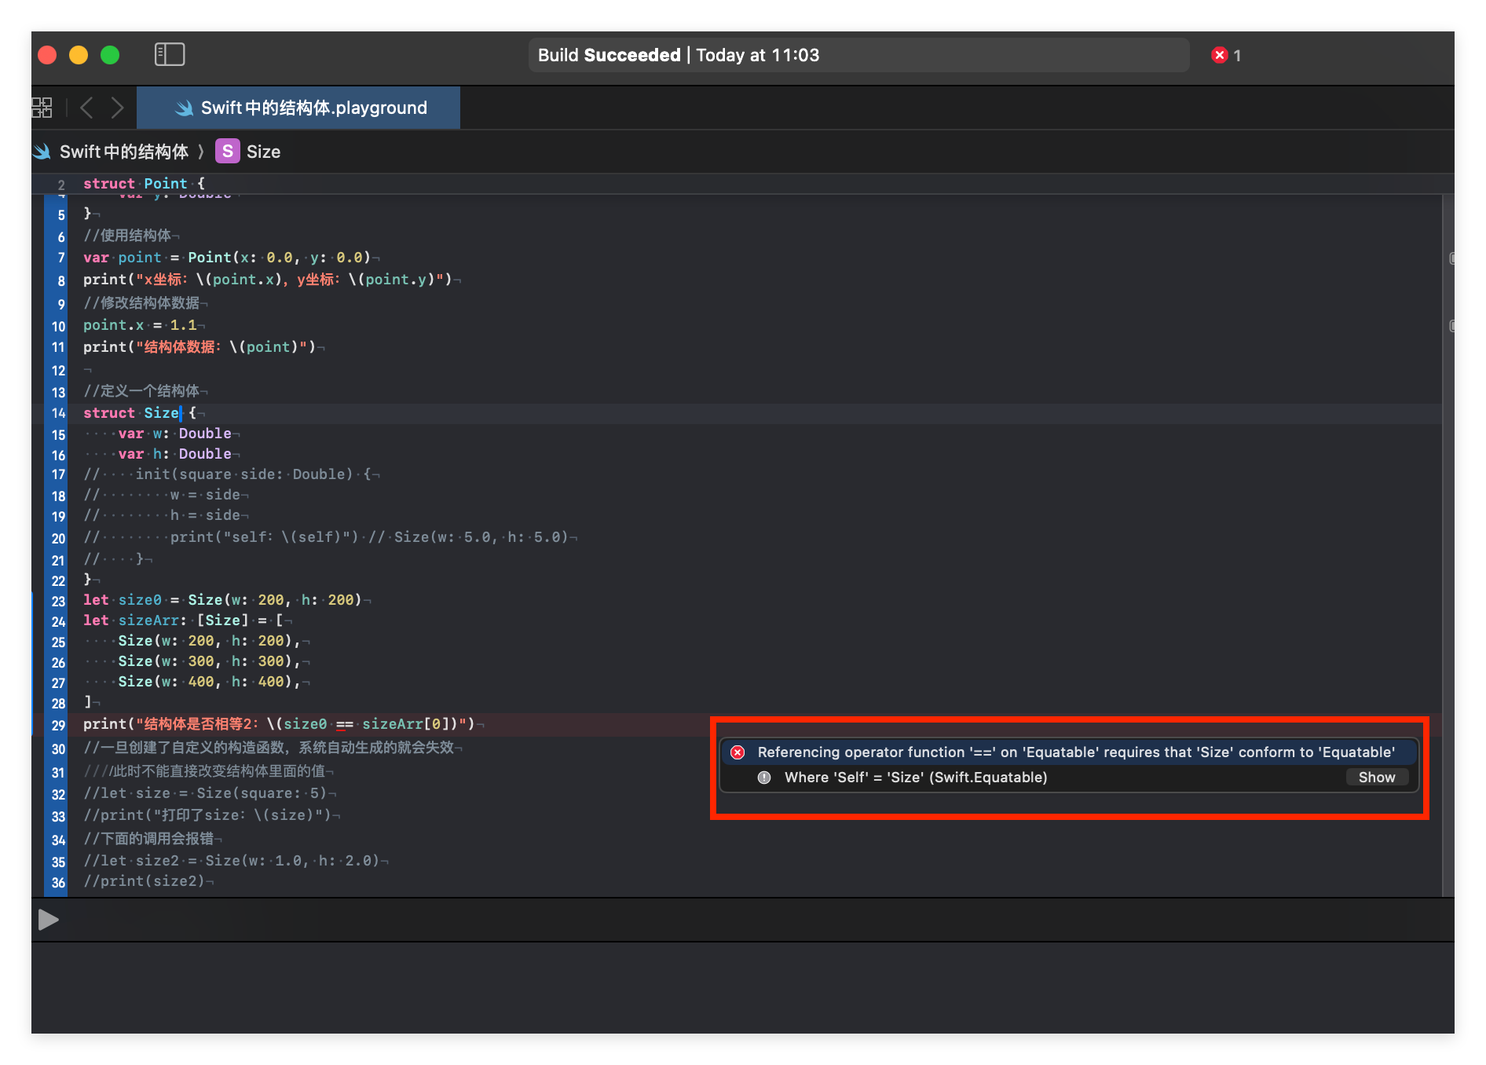
Task: Click 'var w: Double' on line 15
Action: tap(175, 434)
